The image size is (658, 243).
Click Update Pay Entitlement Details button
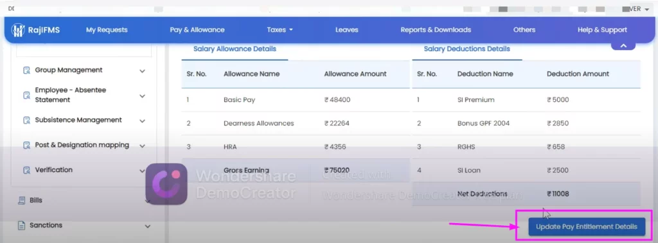click(586, 227)
